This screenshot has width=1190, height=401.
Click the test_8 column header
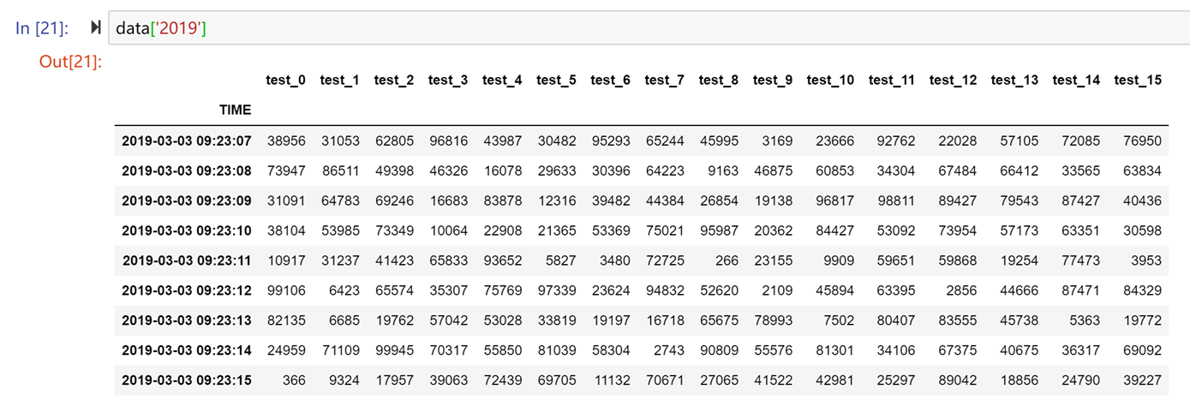tap(719, 80)
